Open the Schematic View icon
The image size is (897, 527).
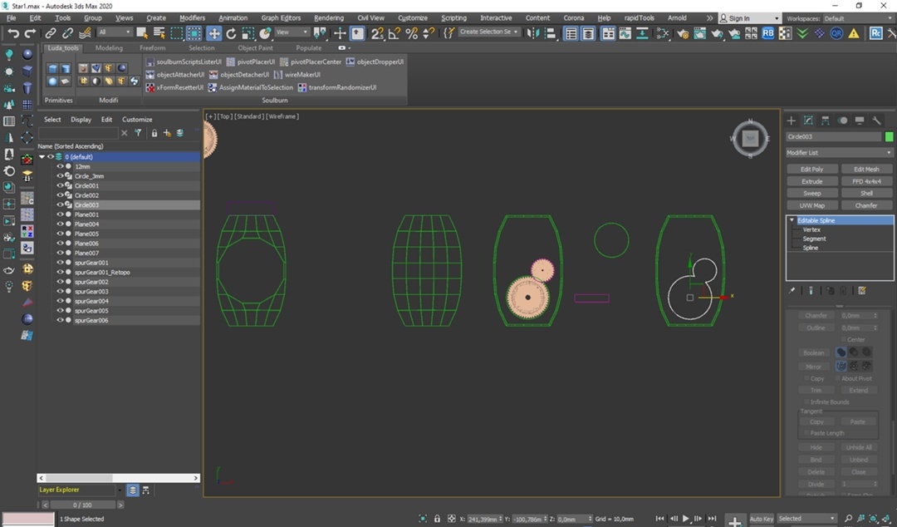[642, 33]
